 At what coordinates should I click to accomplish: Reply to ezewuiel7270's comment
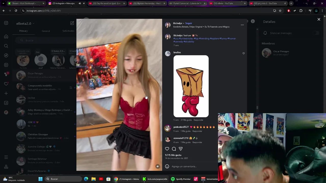[197, 142]
